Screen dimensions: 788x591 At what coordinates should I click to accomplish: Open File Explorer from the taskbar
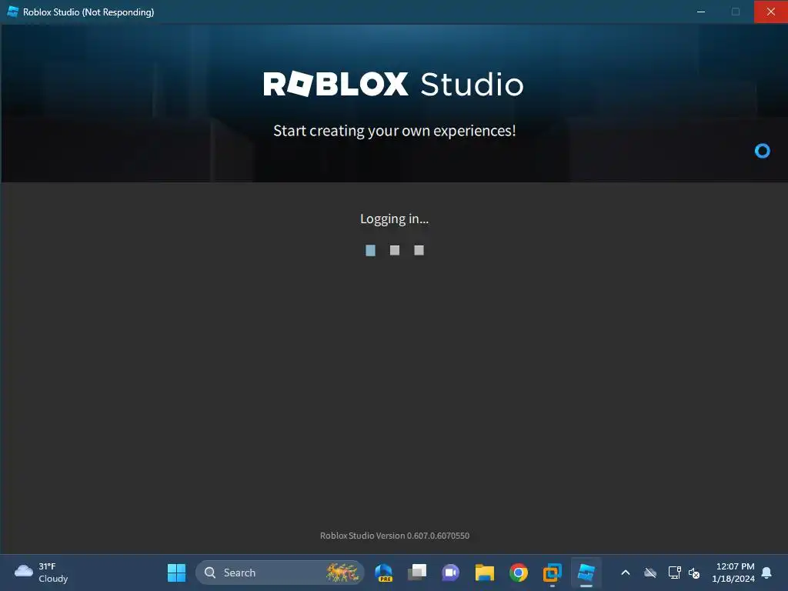click(x=485, y=573)
